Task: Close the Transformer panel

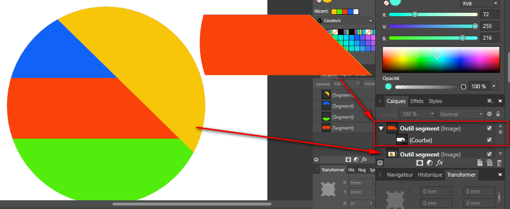Action: pyautogui.click(x=500, y=175)
